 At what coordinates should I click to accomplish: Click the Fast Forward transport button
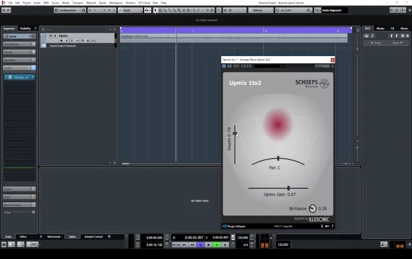(192, 245)
